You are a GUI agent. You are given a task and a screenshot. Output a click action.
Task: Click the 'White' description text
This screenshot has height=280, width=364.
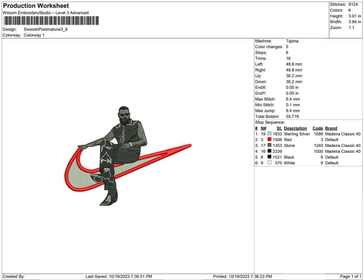coord(289,163)
